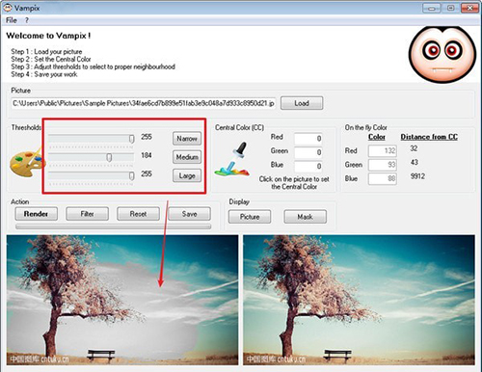Click the Vampix title bar app icon

8,8
